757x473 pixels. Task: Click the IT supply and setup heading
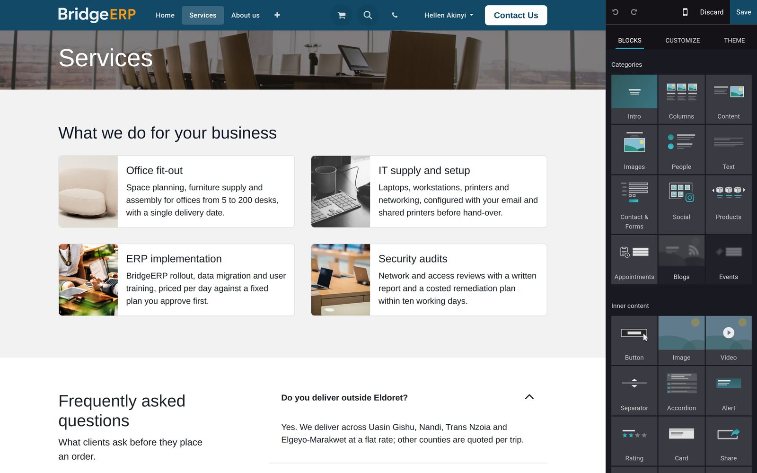(x=424, y=170)
